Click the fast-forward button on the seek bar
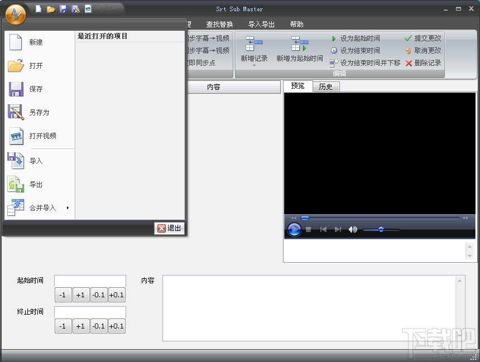This screenshot has height=362, width=480. tap(465, 218)
